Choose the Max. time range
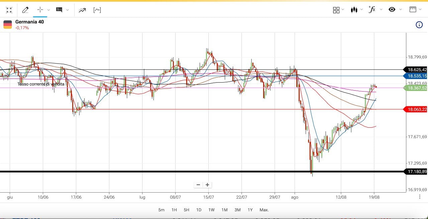The image size is (428, 219). coord(264,210)
